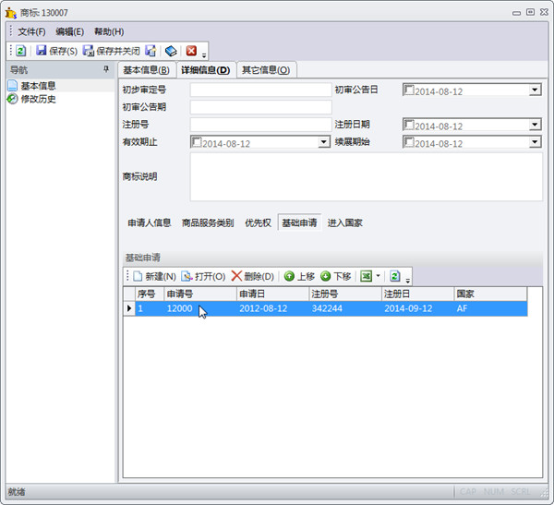Click the row selector arrow of row 1
Screen dimensions: 554x505
click(129, 308)
